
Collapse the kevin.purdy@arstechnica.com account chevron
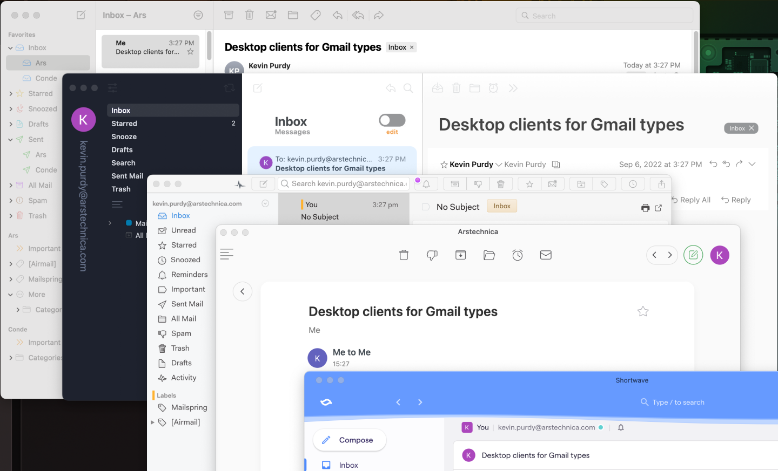point(265,203)
